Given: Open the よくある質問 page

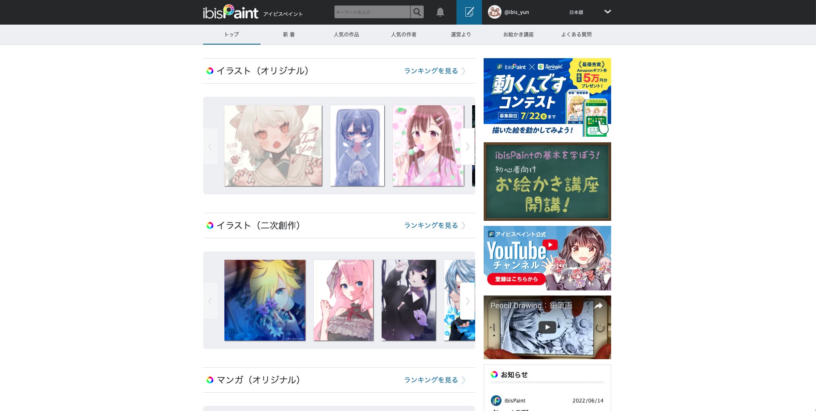Looking at the screenshot, I should tap(576, 34).
